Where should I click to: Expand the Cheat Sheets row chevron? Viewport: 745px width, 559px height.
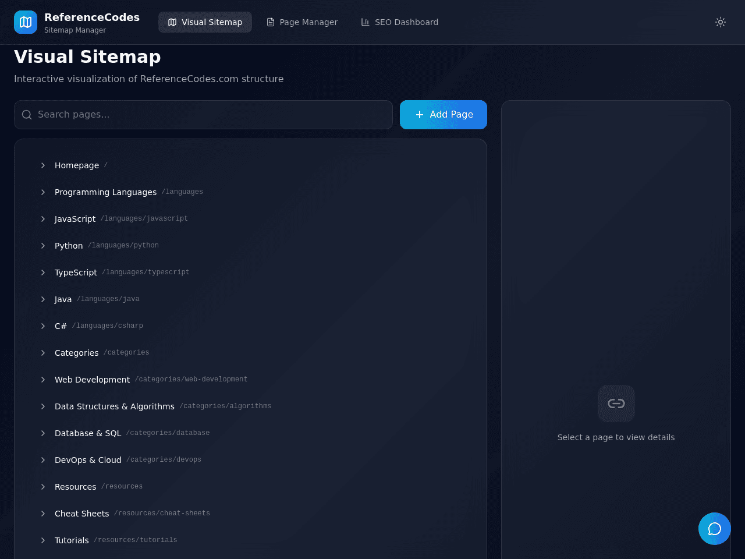[43, 514]
